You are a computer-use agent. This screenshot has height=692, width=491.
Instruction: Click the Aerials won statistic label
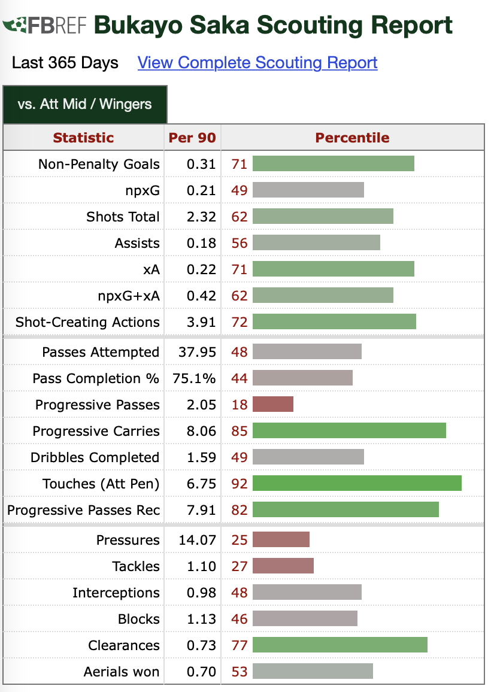122,672
